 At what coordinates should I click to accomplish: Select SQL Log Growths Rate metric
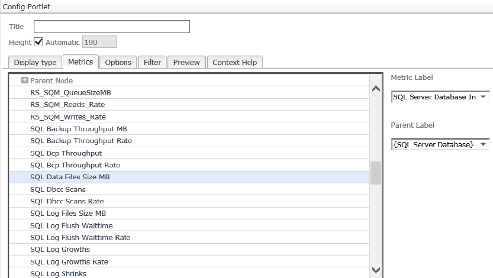pyautogui.click(x=69, y=261)
